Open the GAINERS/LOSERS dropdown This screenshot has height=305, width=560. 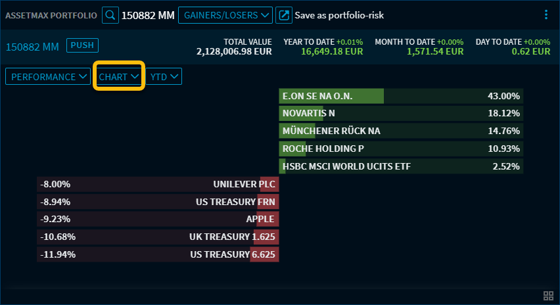[x=225, y=14]
